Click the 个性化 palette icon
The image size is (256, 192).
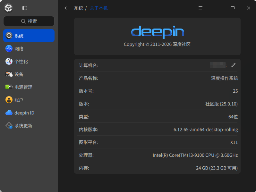[9, 61]
